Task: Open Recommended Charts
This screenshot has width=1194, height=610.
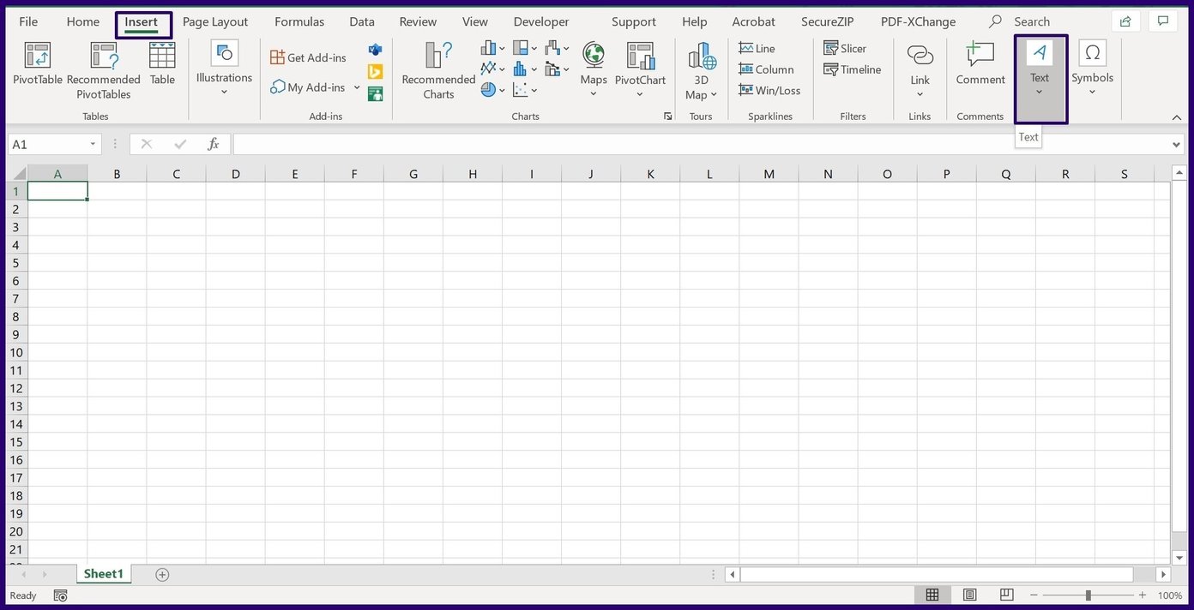Action: click(x=437, y=69)
